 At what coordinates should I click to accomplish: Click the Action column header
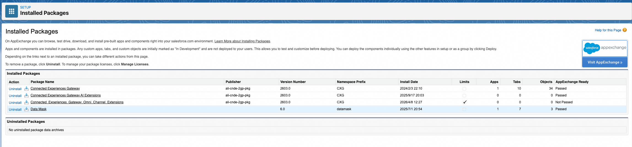[14, 82]
